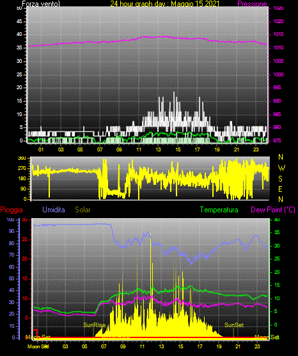Click the 'Forza vento)' wind label
Viewport: 298px width, 356px height.
click(x=41, y=4)
